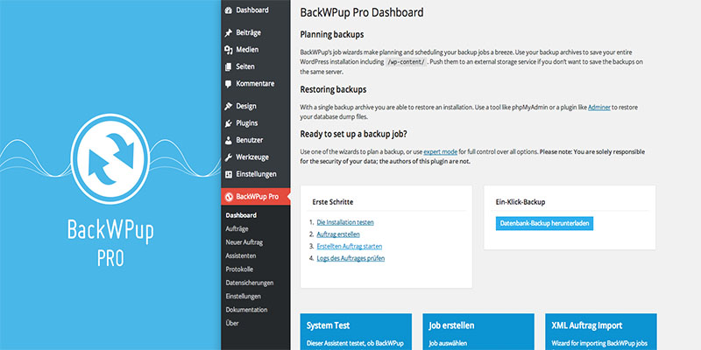701x350 pixels.
Task: Go to Protokolle submenu page
Action: (239, 269)
